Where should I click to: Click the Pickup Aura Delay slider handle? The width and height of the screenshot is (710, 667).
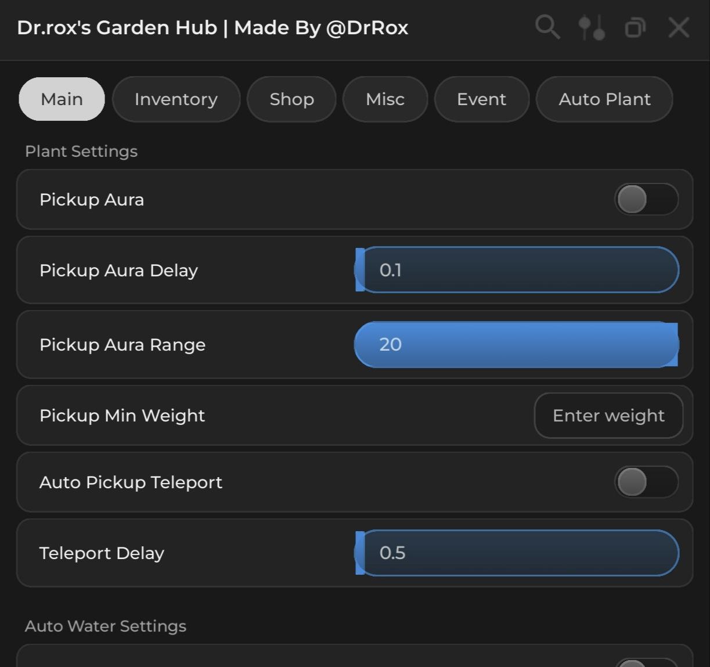(360, 270)
